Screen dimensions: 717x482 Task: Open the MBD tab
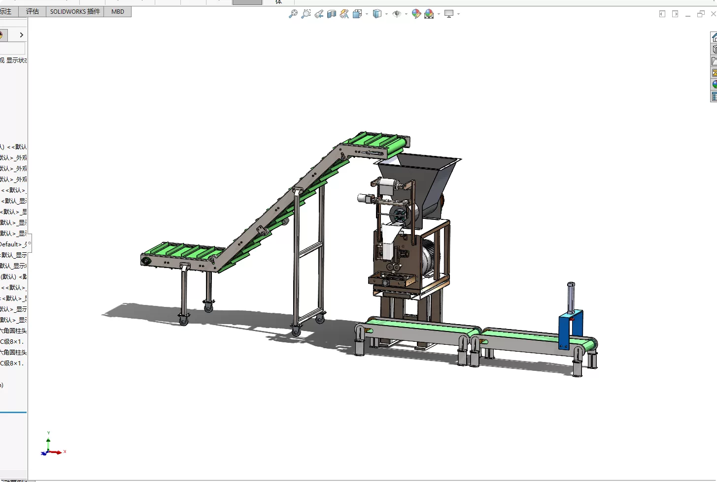pos(118,11)
